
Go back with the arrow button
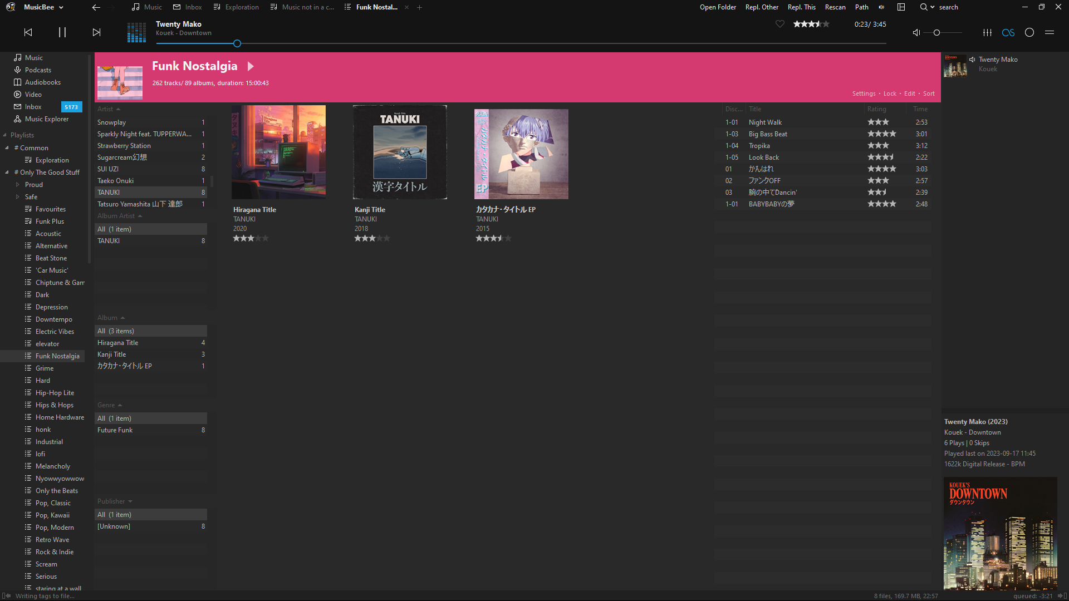pos(96,7)
